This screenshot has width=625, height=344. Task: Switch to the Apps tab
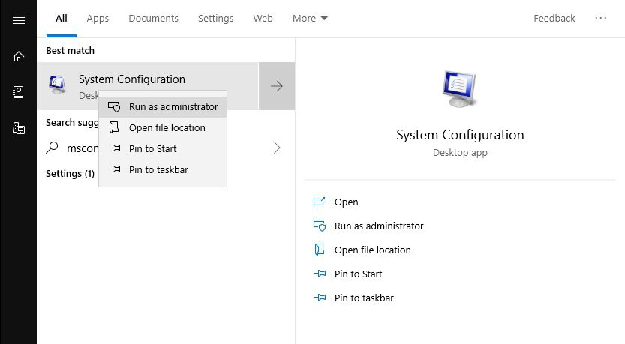98,19
